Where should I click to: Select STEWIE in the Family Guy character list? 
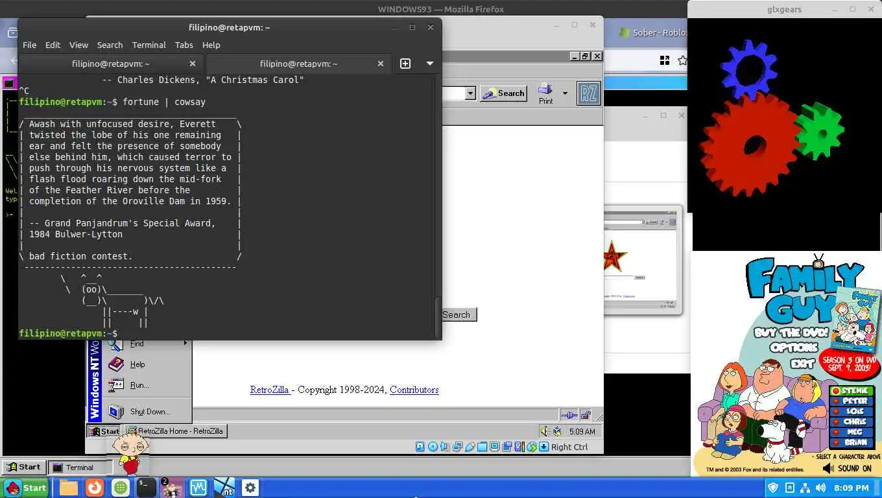[x=853, y=391]
